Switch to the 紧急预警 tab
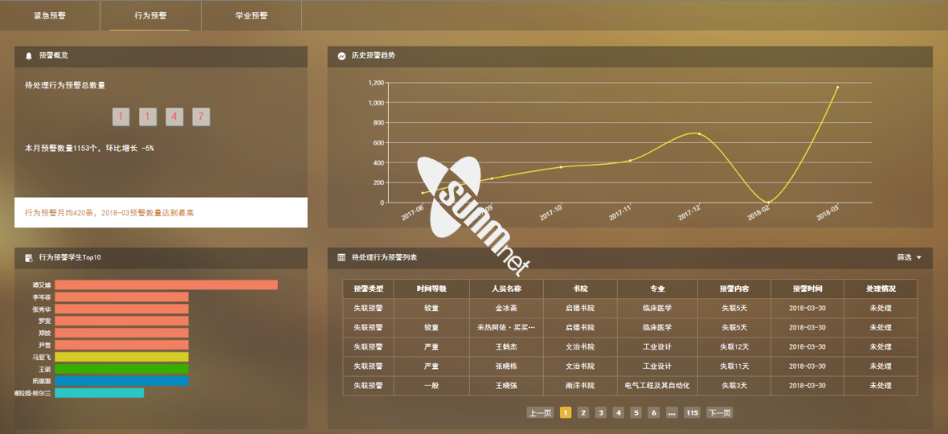 click(50, 15)
